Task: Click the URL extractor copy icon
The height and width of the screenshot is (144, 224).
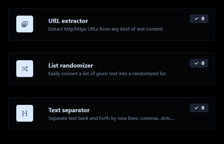Action: coord(25,24)
